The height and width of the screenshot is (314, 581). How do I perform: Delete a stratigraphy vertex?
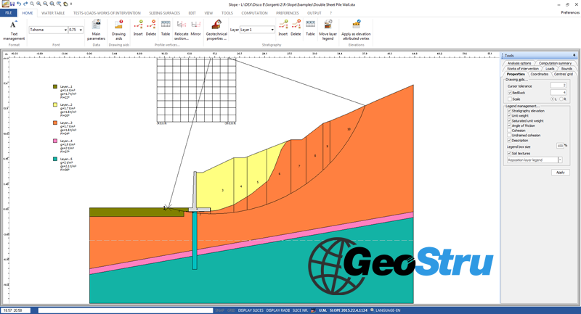tap(296, 28)
